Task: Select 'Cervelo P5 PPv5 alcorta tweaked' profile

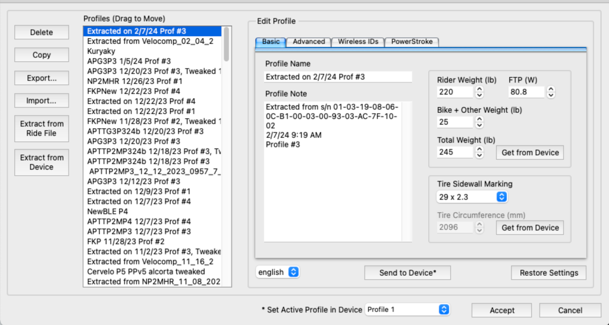Action: pos(152,272)
